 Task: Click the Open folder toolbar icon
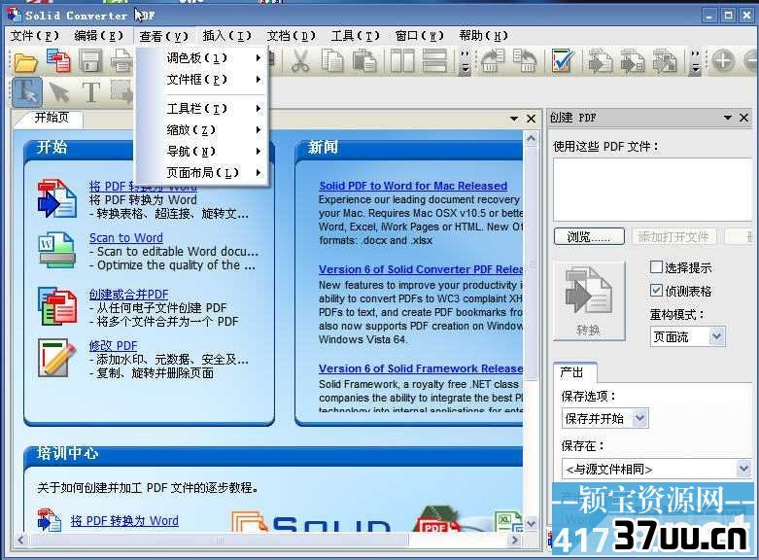[25, 62]
